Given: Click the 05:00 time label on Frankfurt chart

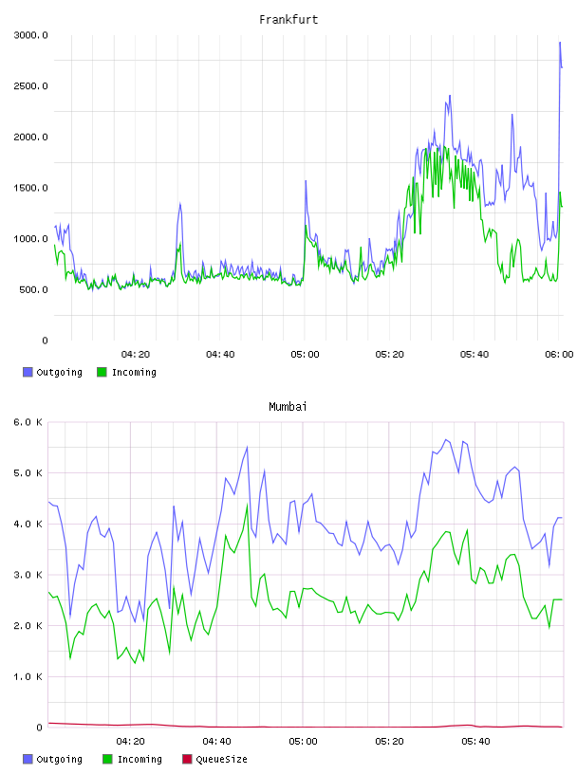Looking at the screenshot, I should click(305, 355).
